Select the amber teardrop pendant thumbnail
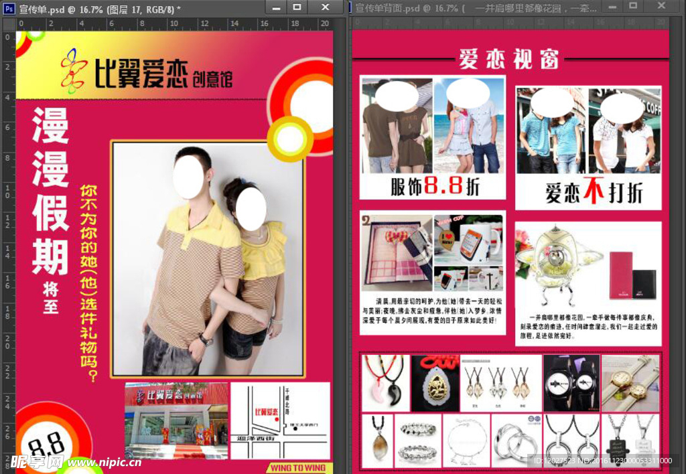 (378, 441)
